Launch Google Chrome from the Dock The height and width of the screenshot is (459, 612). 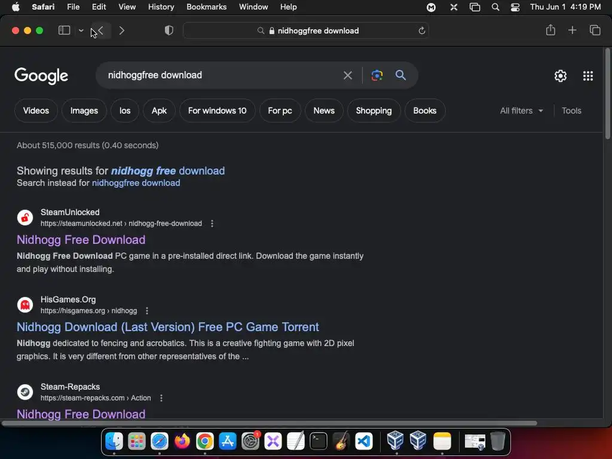(x=205, y=442)
